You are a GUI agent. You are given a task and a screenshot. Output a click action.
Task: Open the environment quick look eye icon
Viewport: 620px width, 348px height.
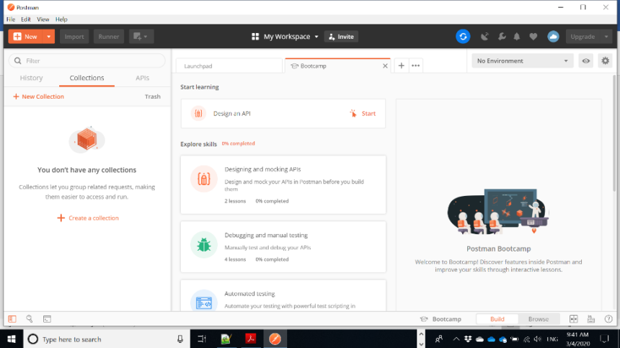pyautogui.click(x=585, y=61)
